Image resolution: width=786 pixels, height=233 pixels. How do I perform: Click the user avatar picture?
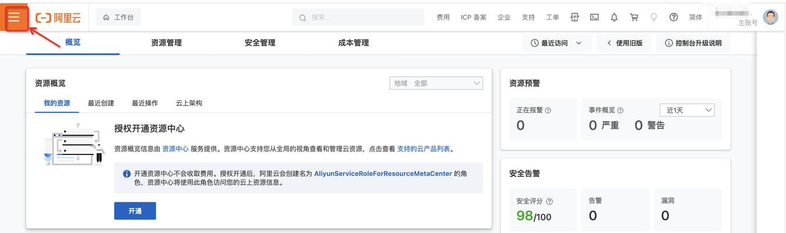770,17
